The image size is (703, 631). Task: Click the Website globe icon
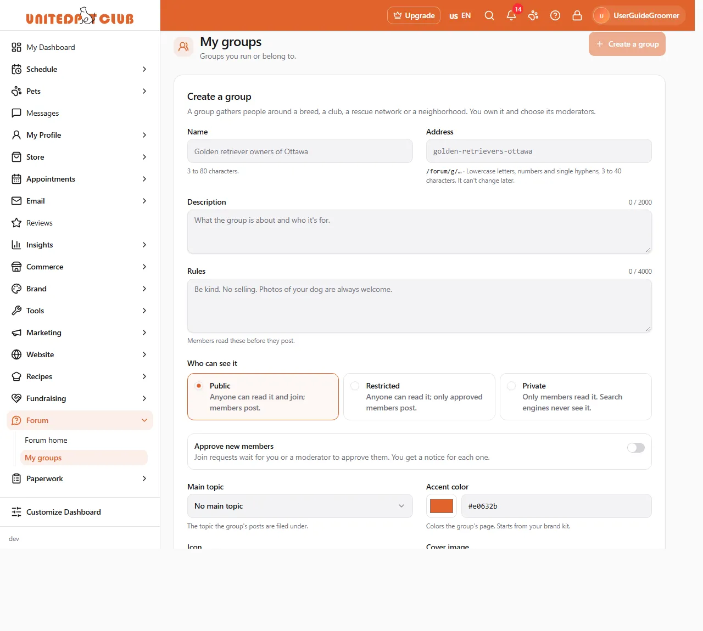(x=16, y=354)
